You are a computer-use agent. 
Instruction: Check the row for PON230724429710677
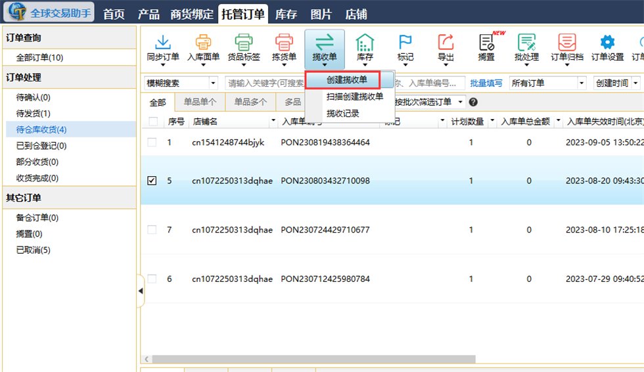[152, 230]
